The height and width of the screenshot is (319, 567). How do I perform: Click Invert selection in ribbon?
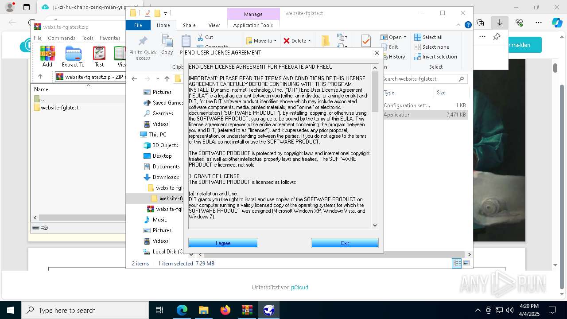(435, 57)
